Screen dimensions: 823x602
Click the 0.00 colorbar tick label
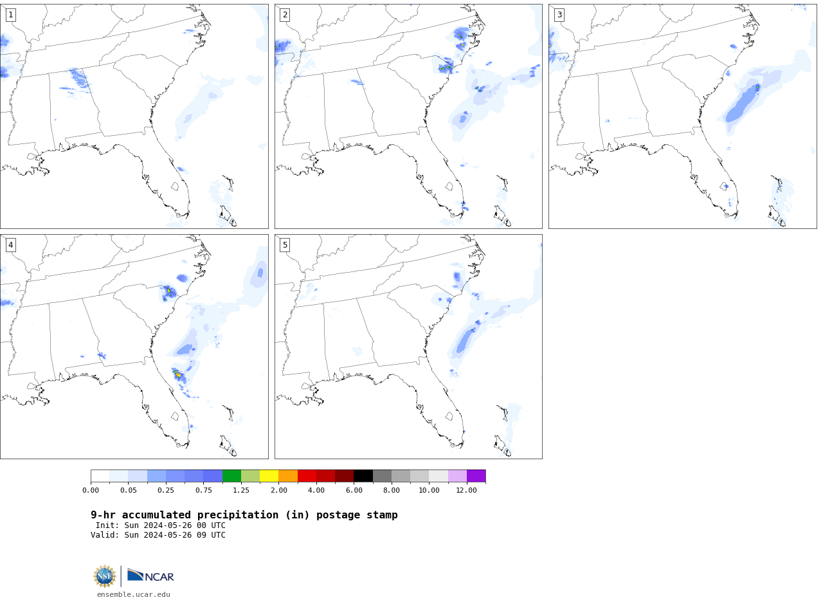click(x=91, y=490)
